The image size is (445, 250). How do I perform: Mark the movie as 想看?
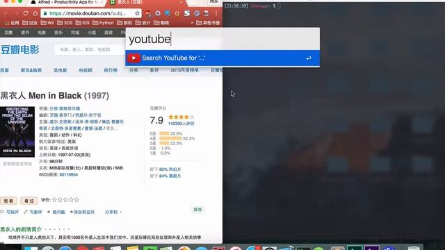point(8,201)
